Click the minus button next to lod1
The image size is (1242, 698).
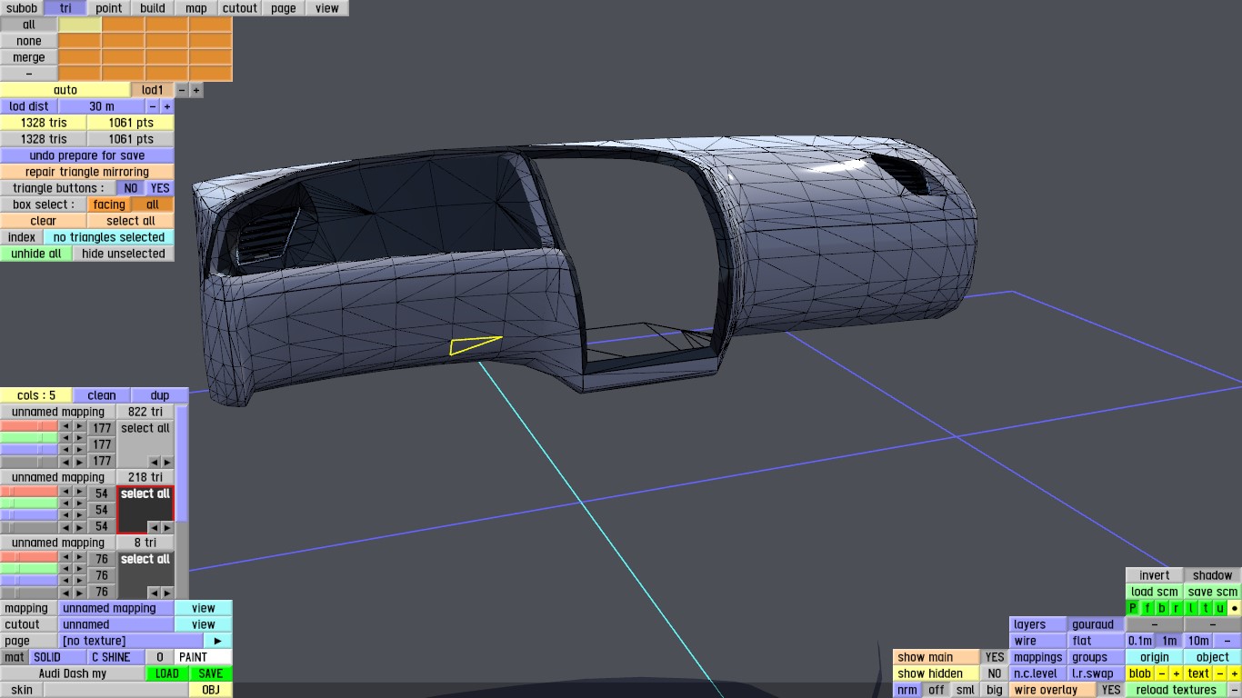click(182, 90)
